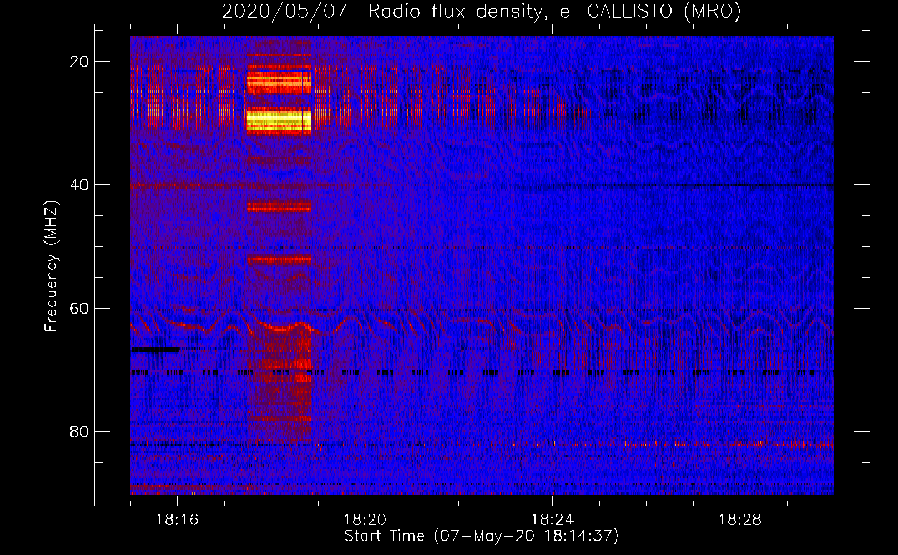Click the 'Start Time (07-May-20 18:14:37)' label
This screenshot has width=898, height=555.
pos(481,536)
